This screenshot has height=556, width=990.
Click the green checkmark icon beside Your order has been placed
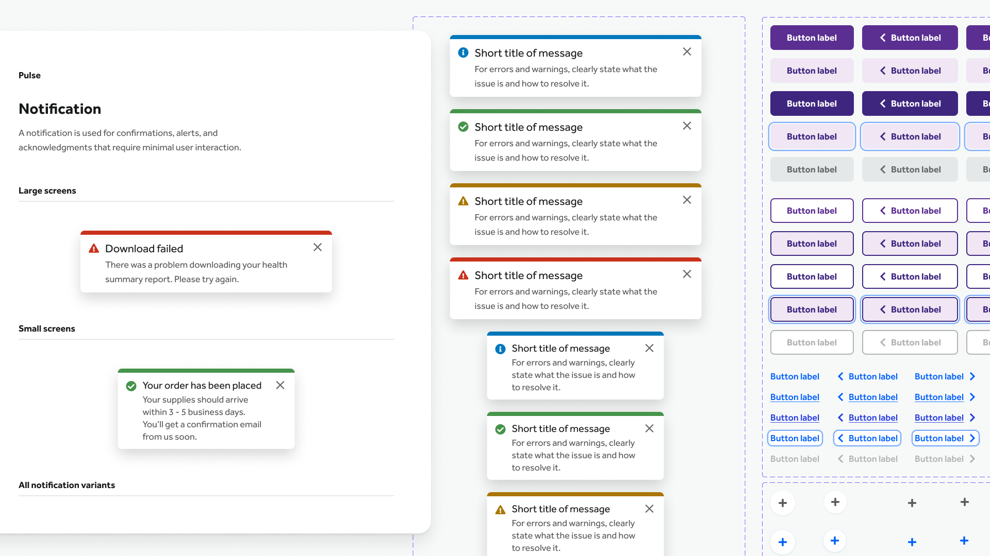pyautogui.click(x=131, y=386)
